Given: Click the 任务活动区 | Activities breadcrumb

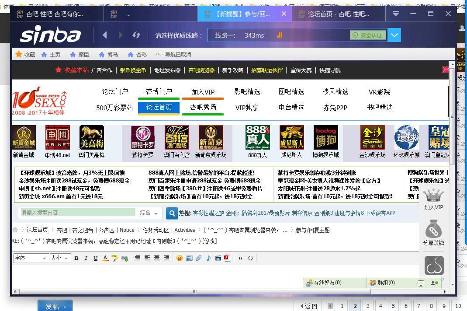Looking at the screenshot, I should click(169, 230).
